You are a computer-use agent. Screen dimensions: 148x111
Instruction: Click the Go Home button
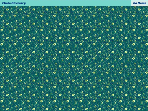(x=140, y=3)
